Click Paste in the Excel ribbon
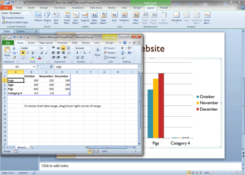 coord(7,52)
